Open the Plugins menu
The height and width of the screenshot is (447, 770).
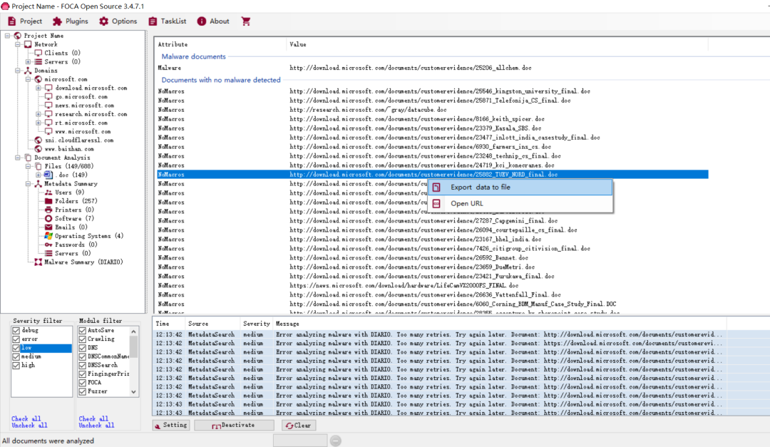coord(71,21)
